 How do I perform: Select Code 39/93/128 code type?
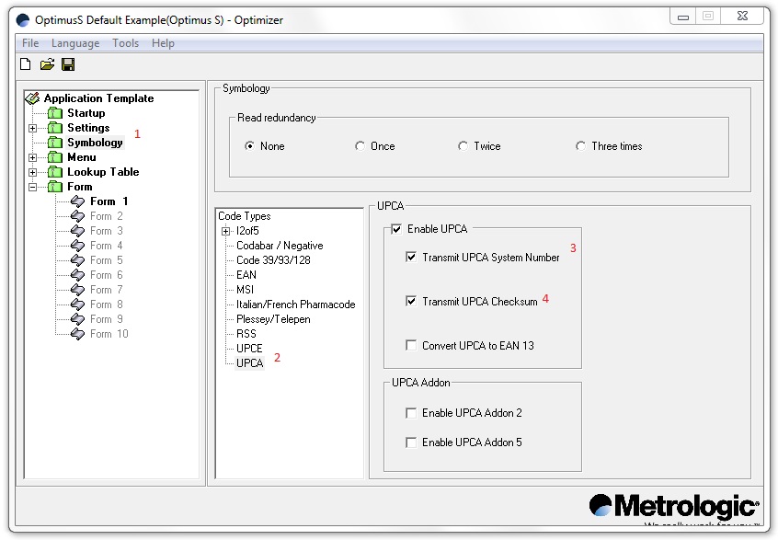click(273, 260)
